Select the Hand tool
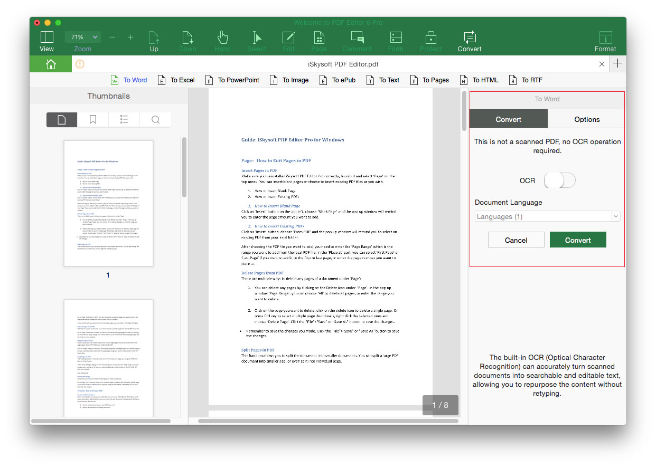Viewport: 656px width, 467px height. (x=222, y=37)
